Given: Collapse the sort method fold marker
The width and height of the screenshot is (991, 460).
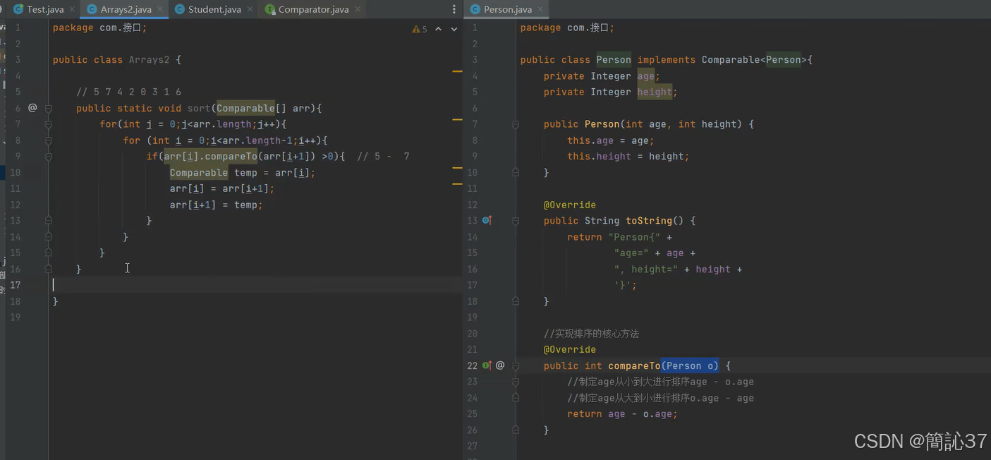Looking at the screenshot, I should 49,108.
